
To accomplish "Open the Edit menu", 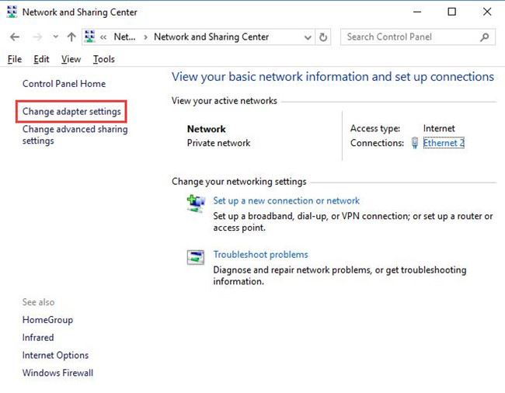I will pyautogui.click(x=41, y=59).
